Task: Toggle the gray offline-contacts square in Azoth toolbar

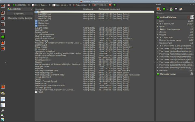Action: click(x=176, y=9)
